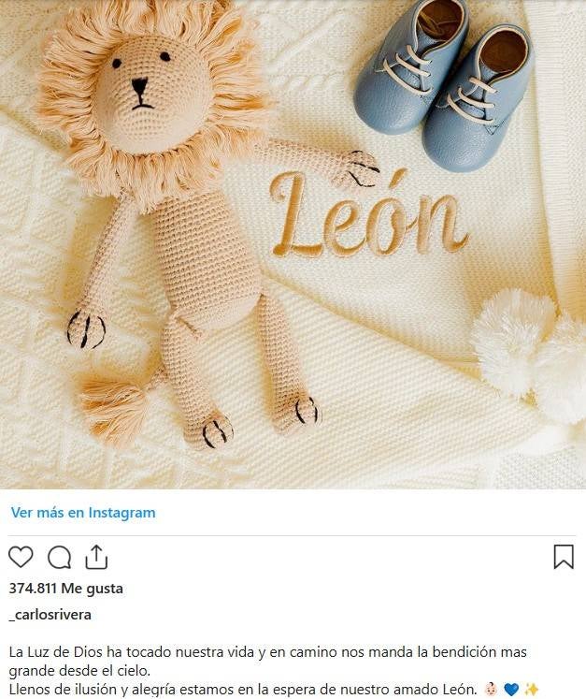Click the blue heart emoji in caption
Screen dimensions: 586x699
[x=511, y=689]
